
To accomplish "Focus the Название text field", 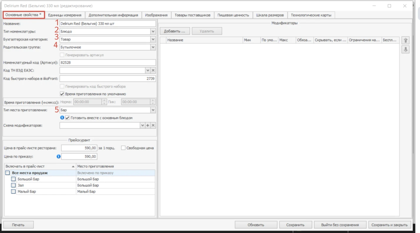I will tap(108, 23).
